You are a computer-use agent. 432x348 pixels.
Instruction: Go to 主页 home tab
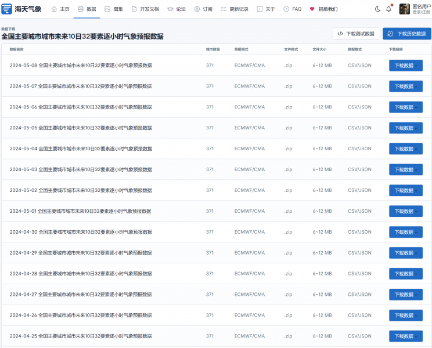(x=60, y=9)
